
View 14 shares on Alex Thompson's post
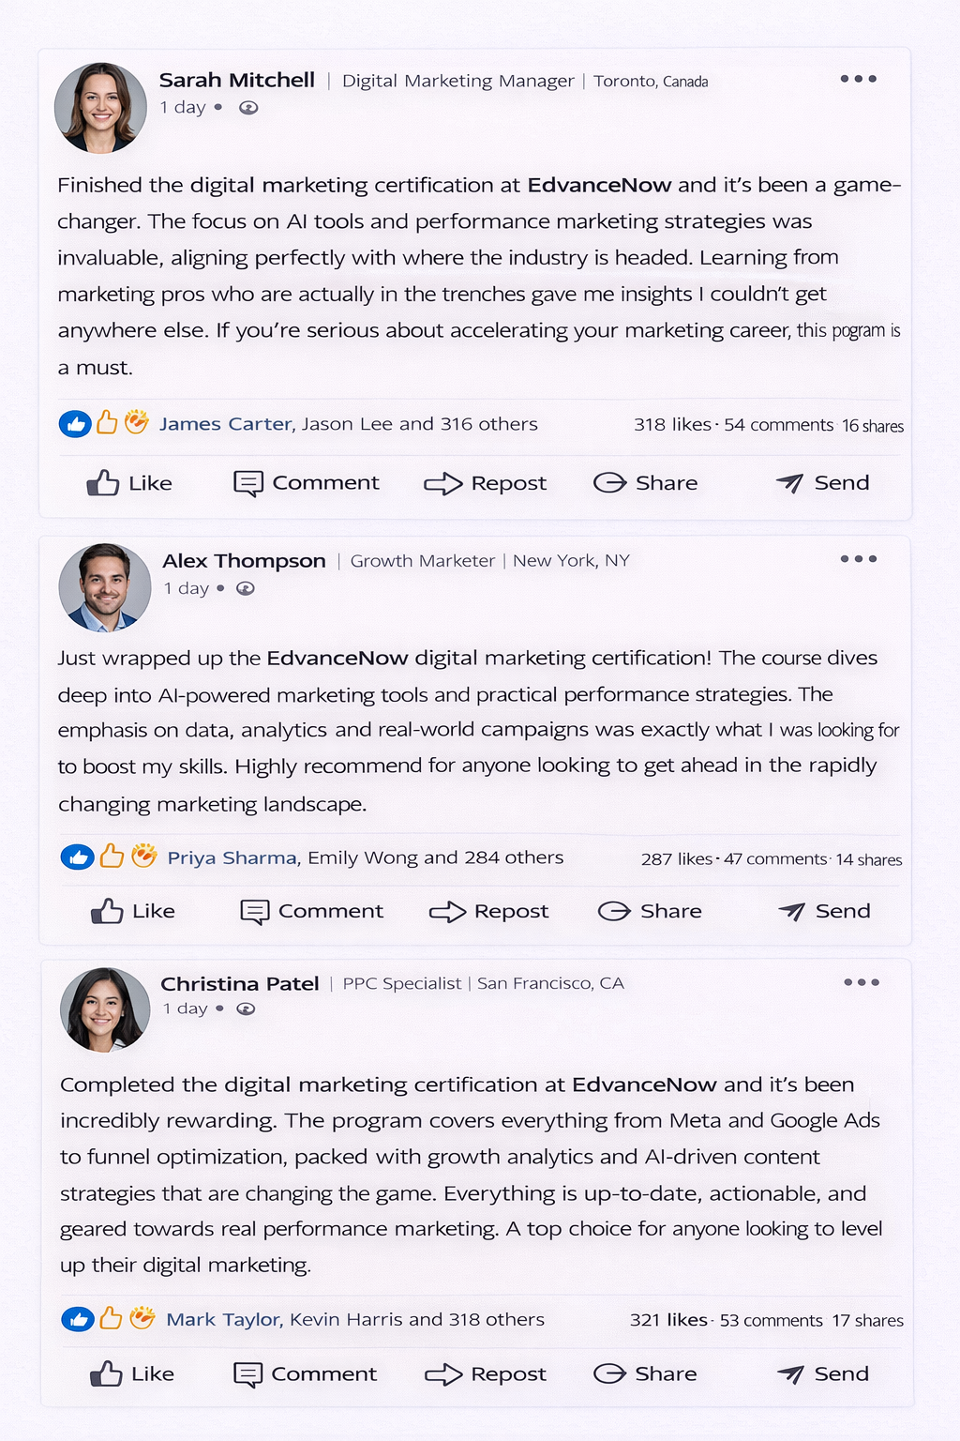(869, 859)
